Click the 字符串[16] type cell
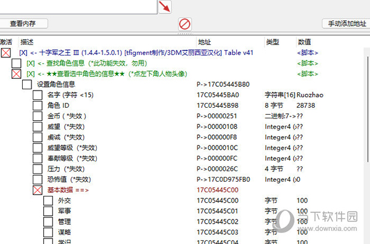 (x=280, y=95)
